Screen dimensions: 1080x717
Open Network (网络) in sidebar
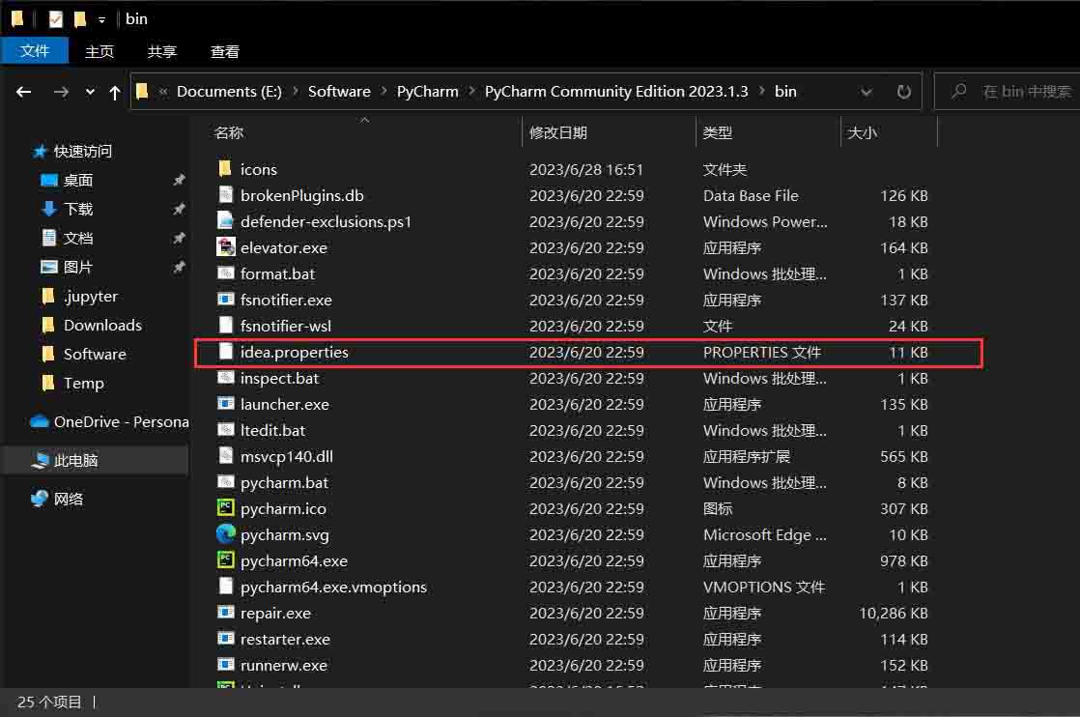pos(57,499)
